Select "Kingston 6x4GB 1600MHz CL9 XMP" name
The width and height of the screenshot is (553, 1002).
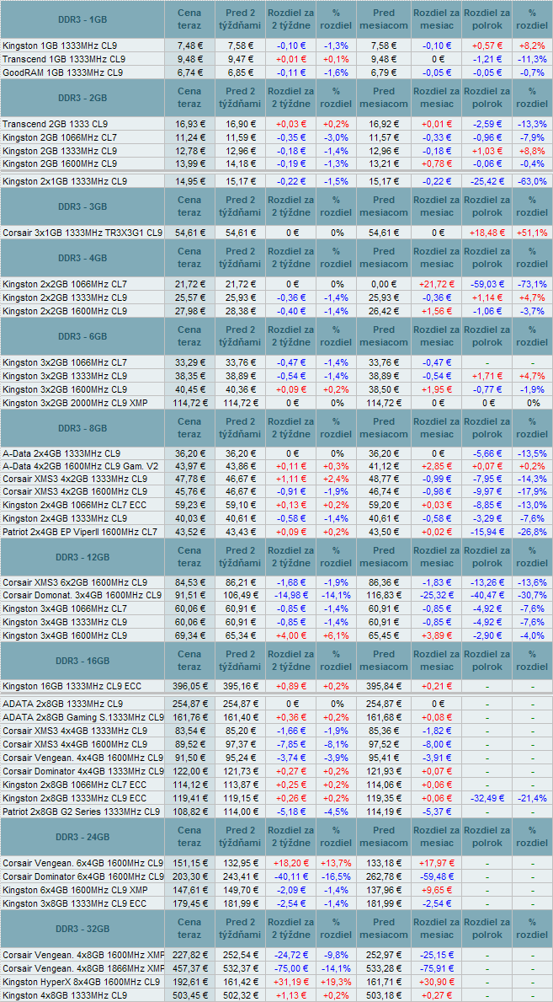click(x=76, y=890)
